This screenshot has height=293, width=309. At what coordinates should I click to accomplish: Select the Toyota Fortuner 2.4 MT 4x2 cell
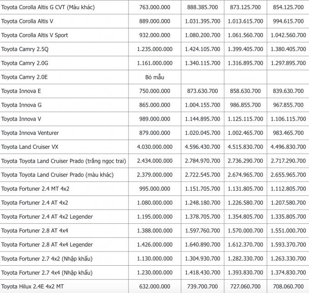click(x=35, y=189)
